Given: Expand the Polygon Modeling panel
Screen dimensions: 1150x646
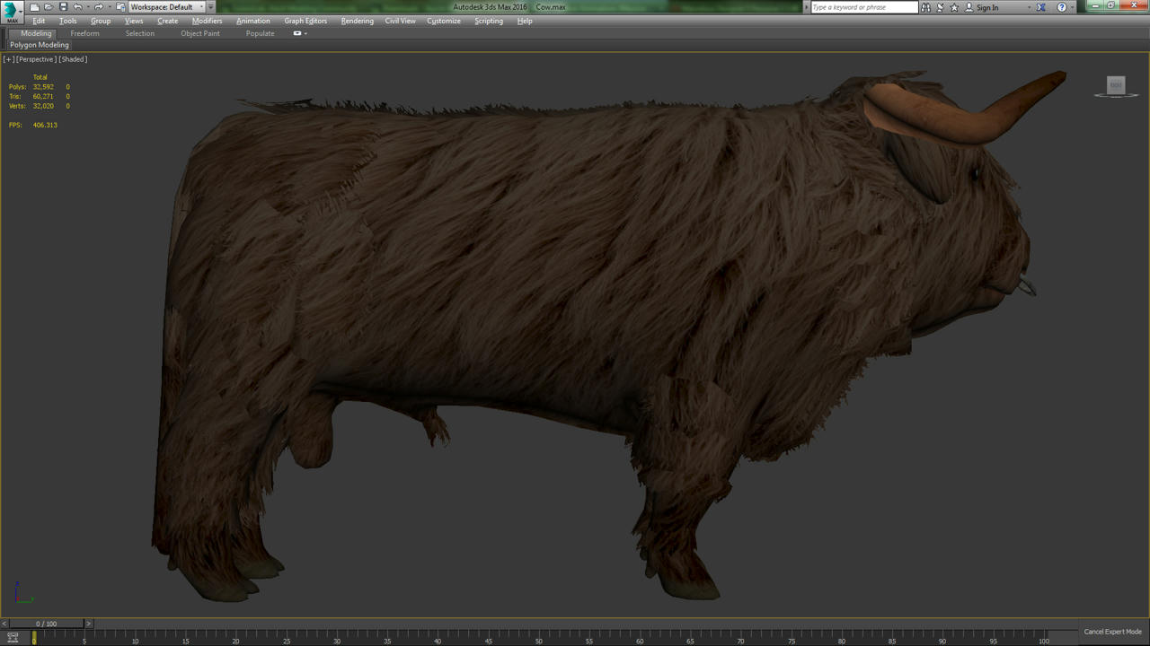Looking at the screenshot, I should click(x=40, y=45).
